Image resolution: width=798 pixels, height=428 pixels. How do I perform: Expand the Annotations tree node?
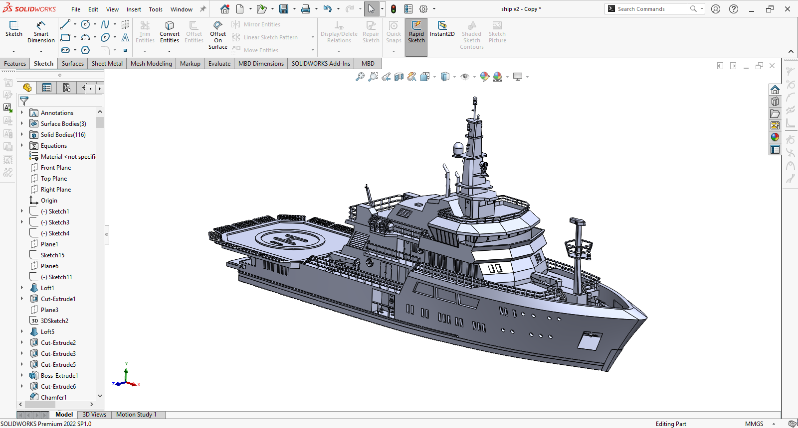[22, 113]
